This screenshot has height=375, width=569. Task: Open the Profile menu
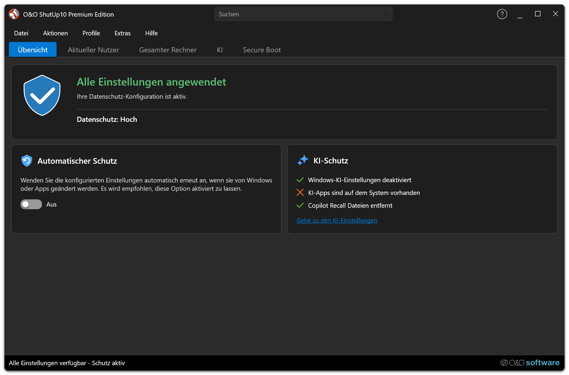click(x=91, y=33)
